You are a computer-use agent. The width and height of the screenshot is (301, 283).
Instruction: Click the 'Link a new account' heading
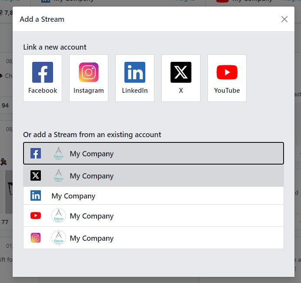pos(55,47)
